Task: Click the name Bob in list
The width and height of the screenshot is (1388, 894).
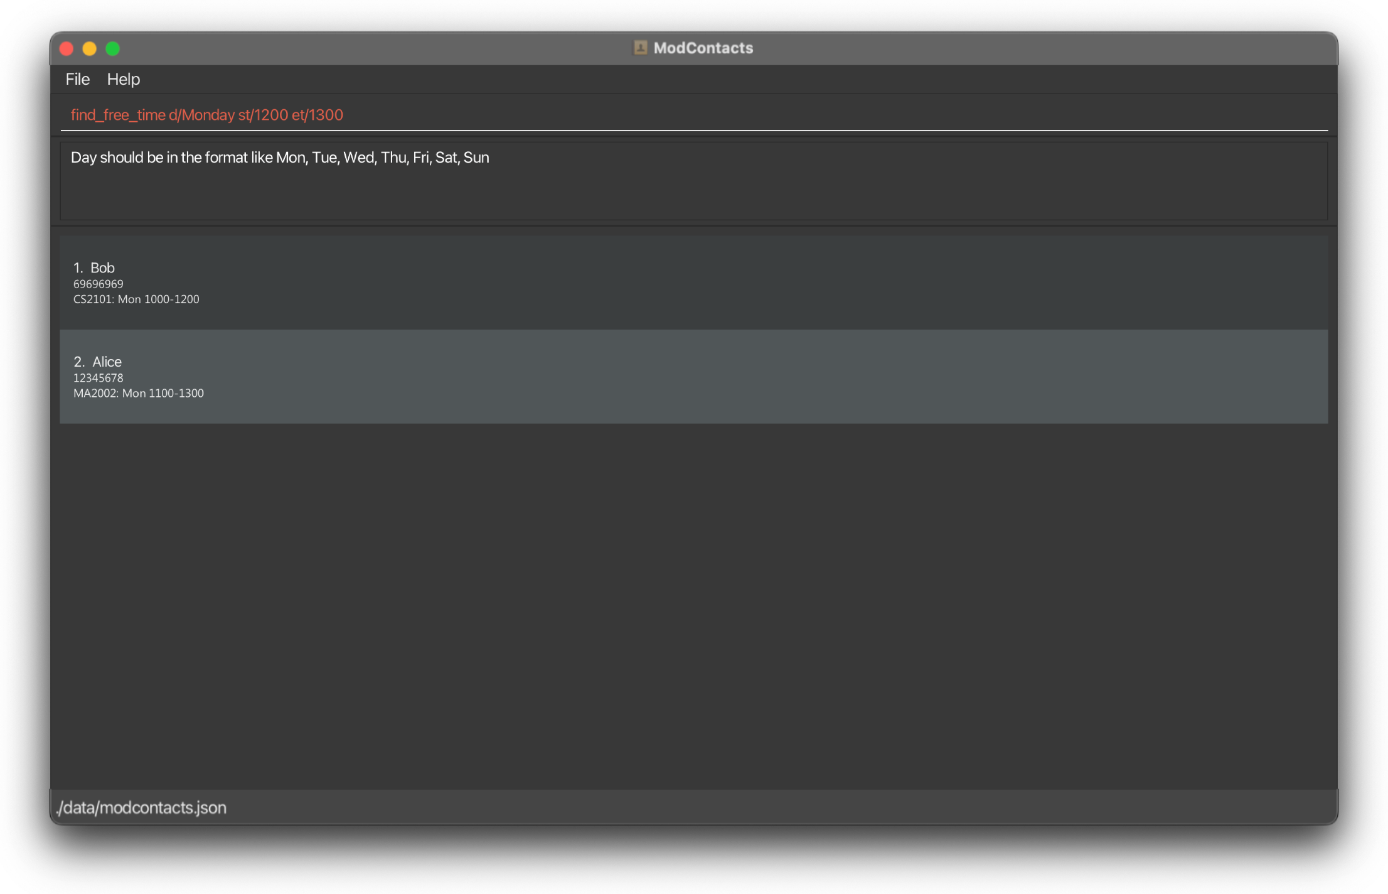Action: [x=102, y=268]
